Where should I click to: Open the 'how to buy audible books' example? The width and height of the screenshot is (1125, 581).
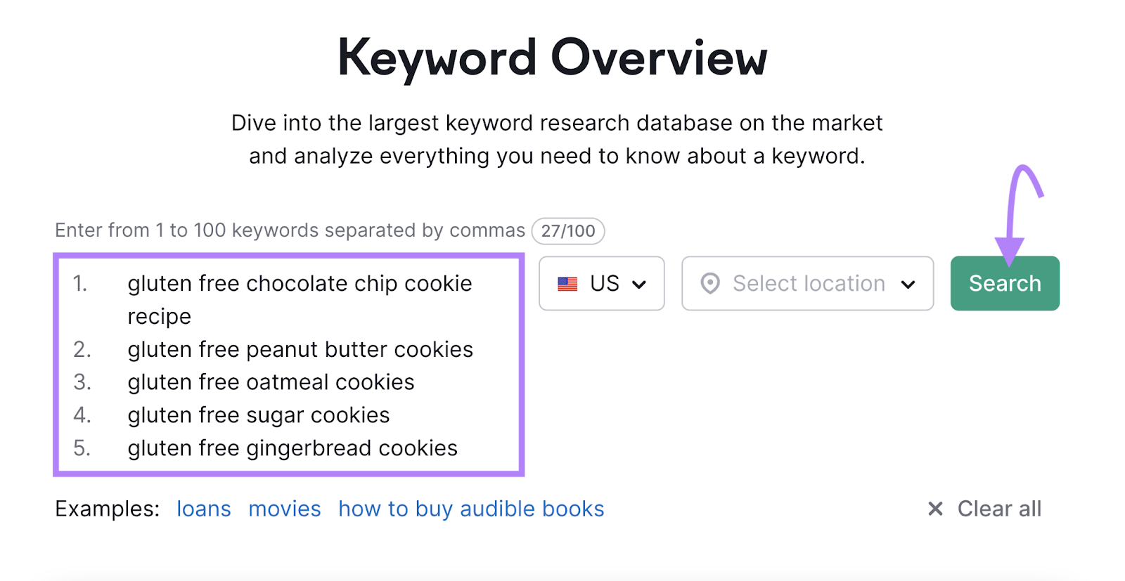[x=470, y=508]
